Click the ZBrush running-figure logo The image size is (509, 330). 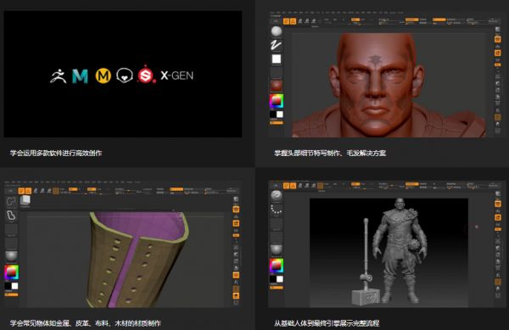58,76
